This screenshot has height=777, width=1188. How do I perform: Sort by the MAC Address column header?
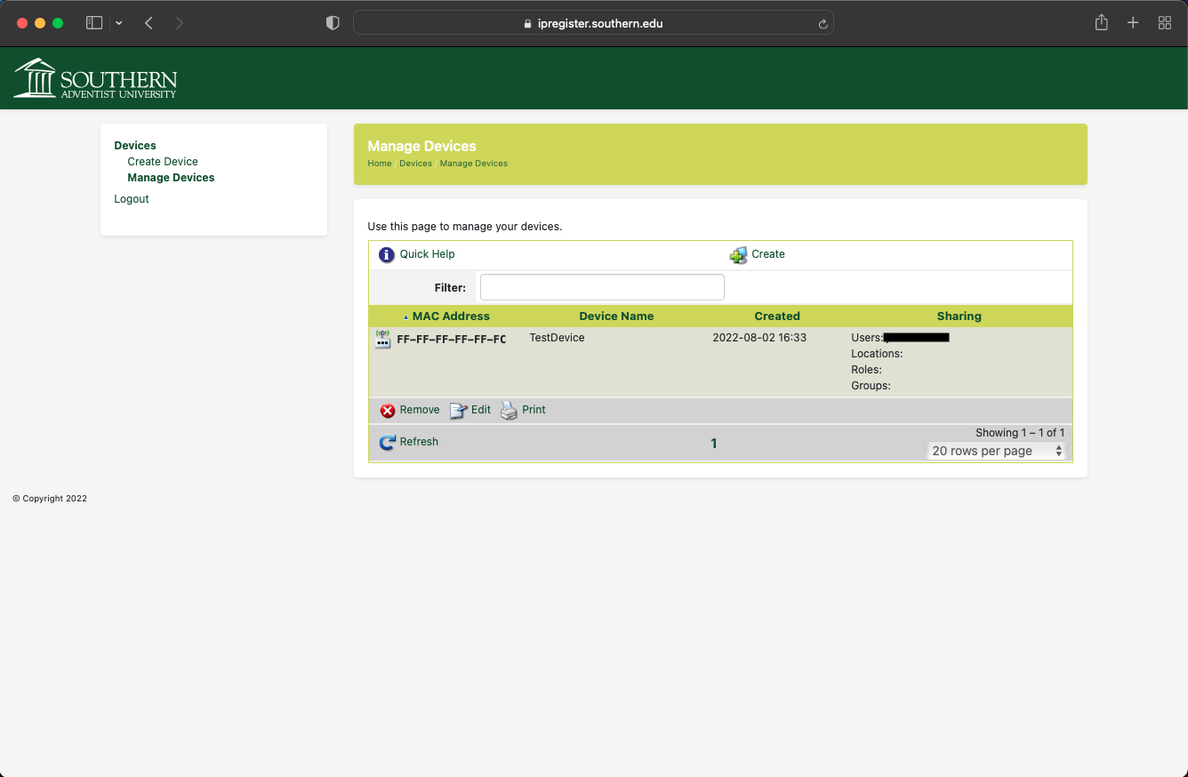click(x=450, y=316)
